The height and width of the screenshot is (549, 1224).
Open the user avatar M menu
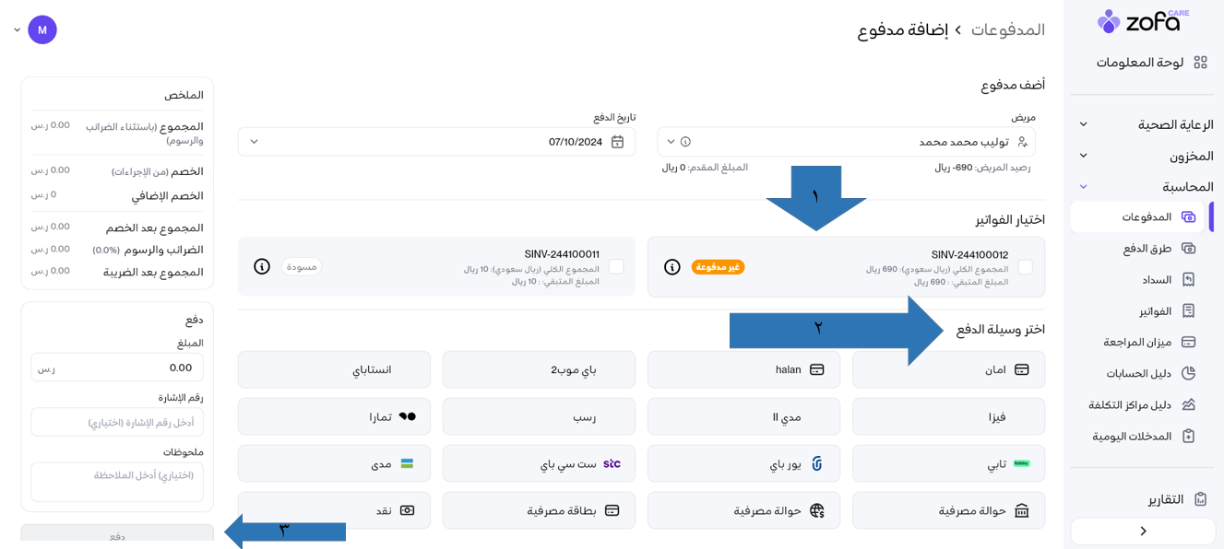click(x=42, y=29)
